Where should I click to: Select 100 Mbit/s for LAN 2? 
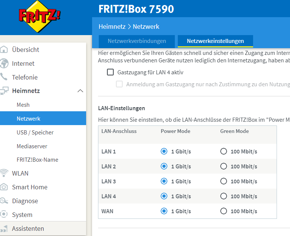tap(224, 166)
